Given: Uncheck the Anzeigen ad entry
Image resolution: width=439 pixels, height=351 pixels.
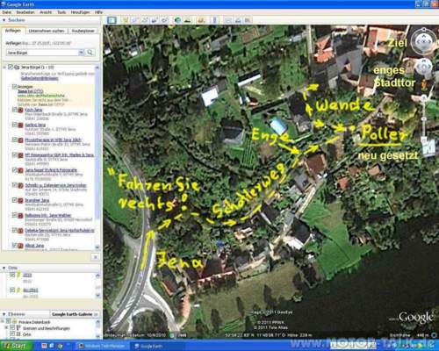Looking at the screenshot, I should [x=14, y=87].
